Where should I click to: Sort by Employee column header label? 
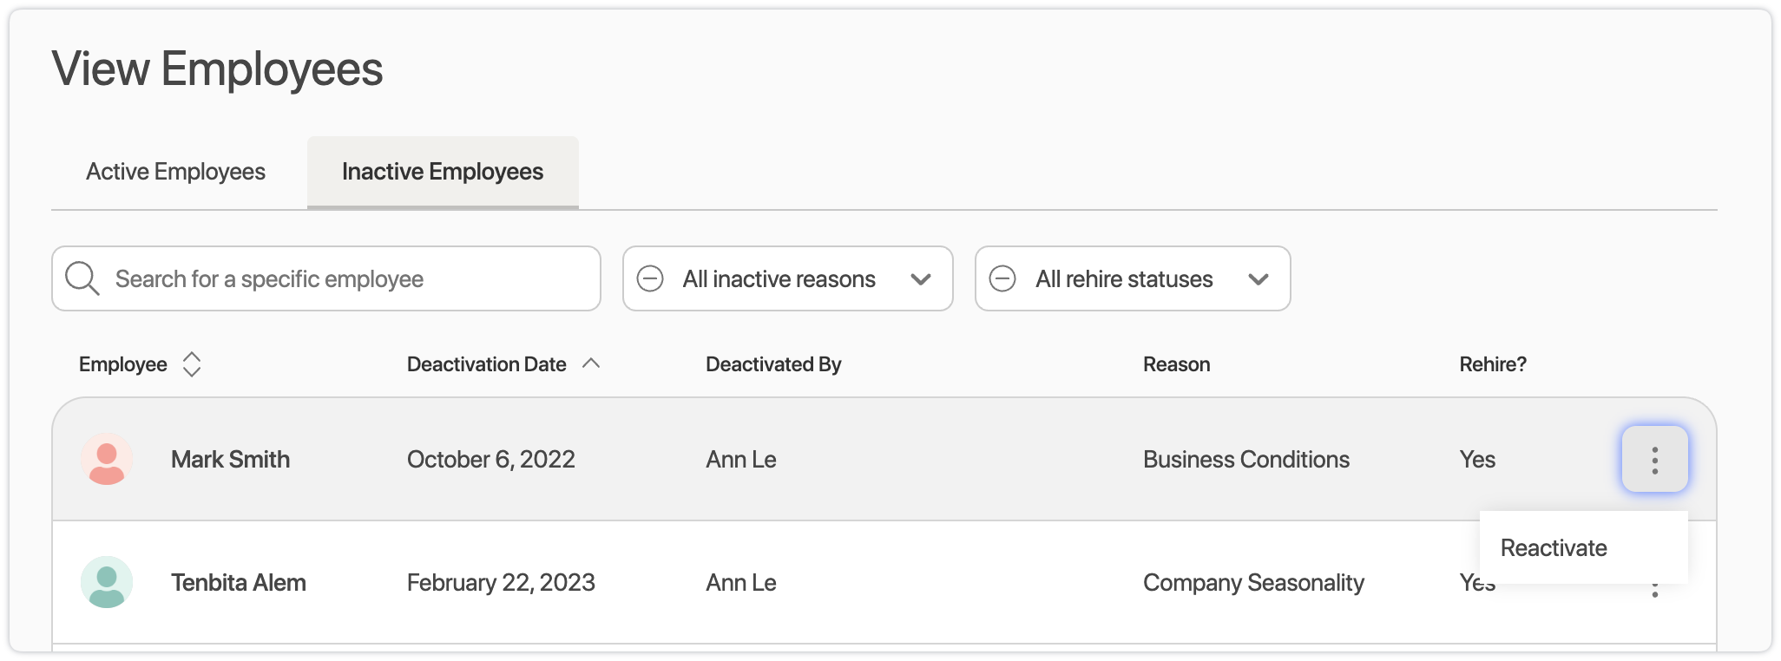(x=123, y=364)
